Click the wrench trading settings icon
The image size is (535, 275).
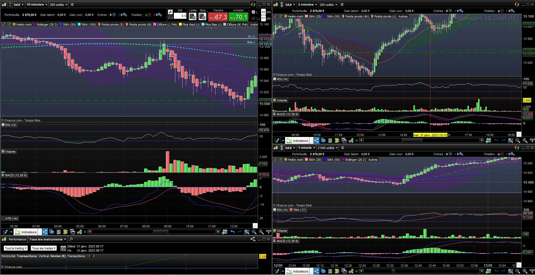[x=170, y=12]
